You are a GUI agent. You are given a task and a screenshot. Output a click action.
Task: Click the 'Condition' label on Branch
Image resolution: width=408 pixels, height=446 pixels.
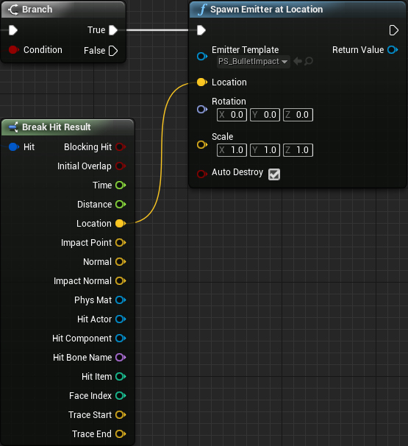(x=43, y=50)
